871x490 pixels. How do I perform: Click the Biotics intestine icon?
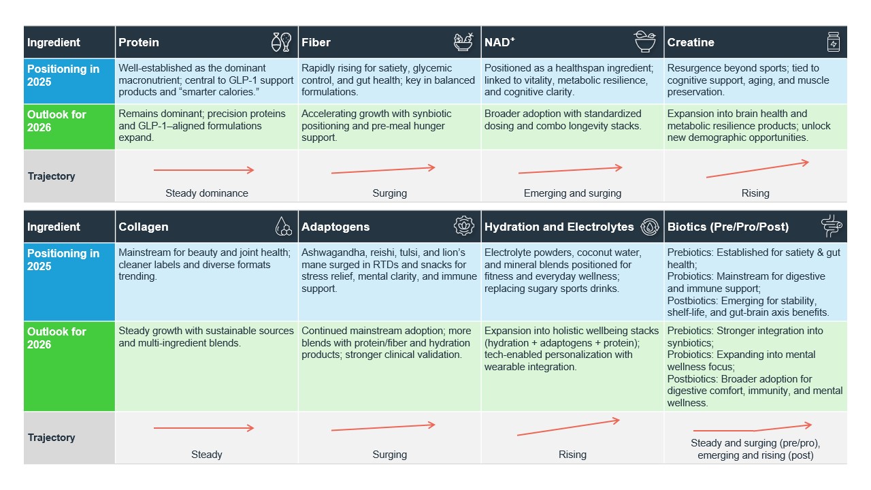[x=832, y=227]
